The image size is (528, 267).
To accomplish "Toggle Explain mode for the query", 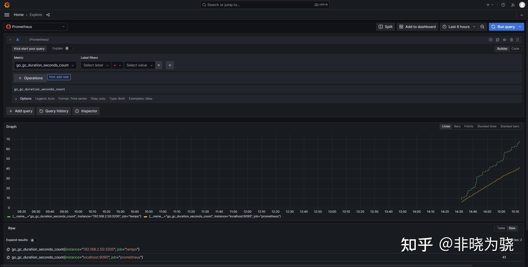I will pos(69,48).
